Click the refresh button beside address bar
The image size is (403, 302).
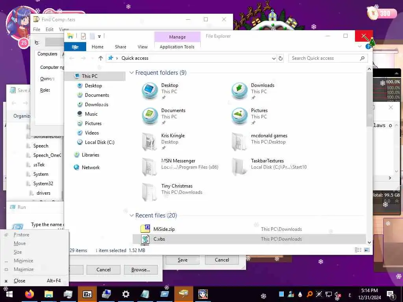point(280,58)
